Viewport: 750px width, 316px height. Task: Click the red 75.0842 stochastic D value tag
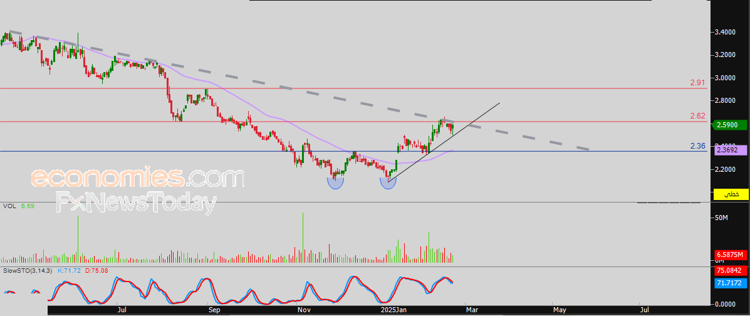[731, 271]
